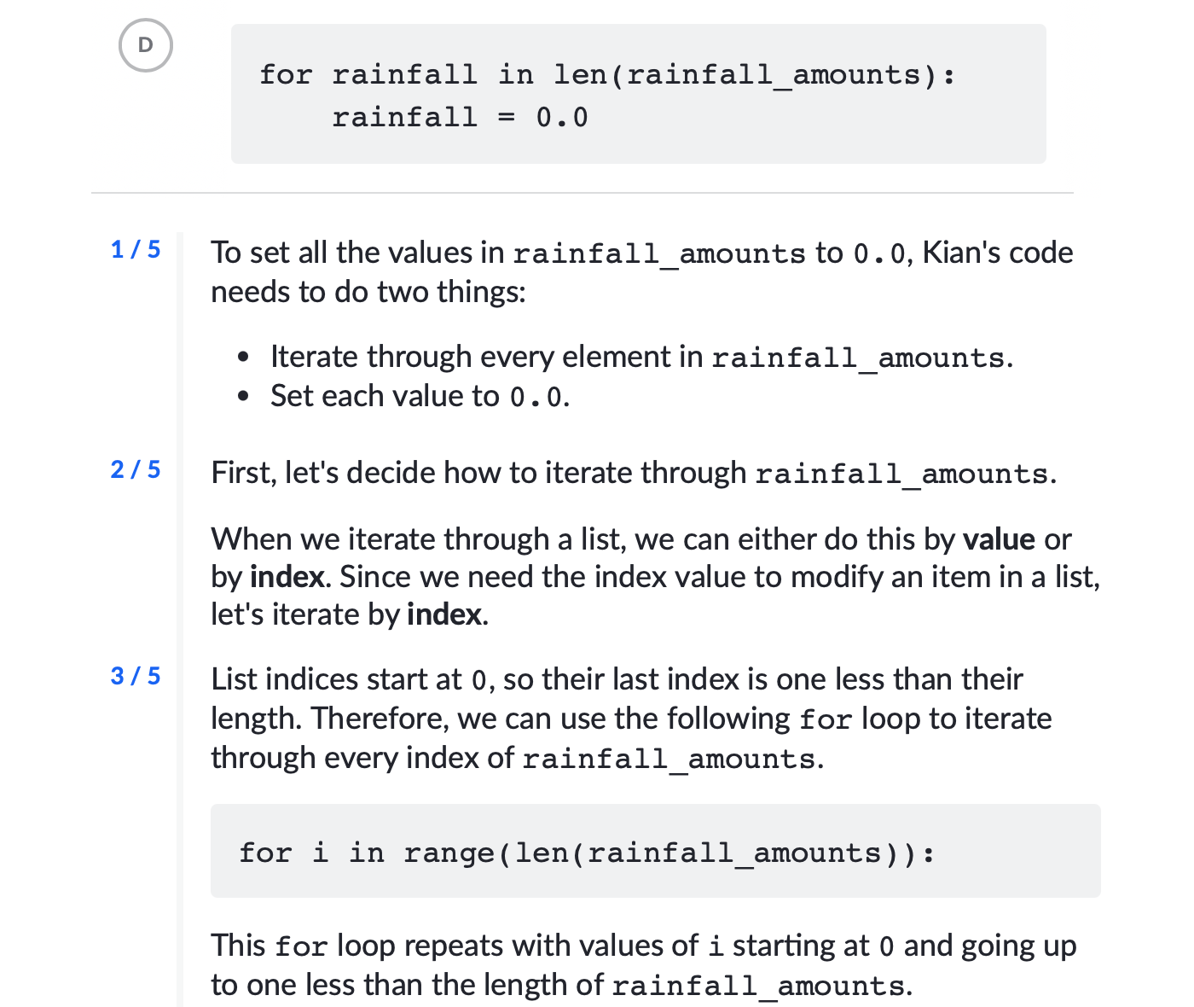Click the 'rainfall = 0.0' code line
1194x1007 pixels.
pyautogui.click(x=460, y=117)
